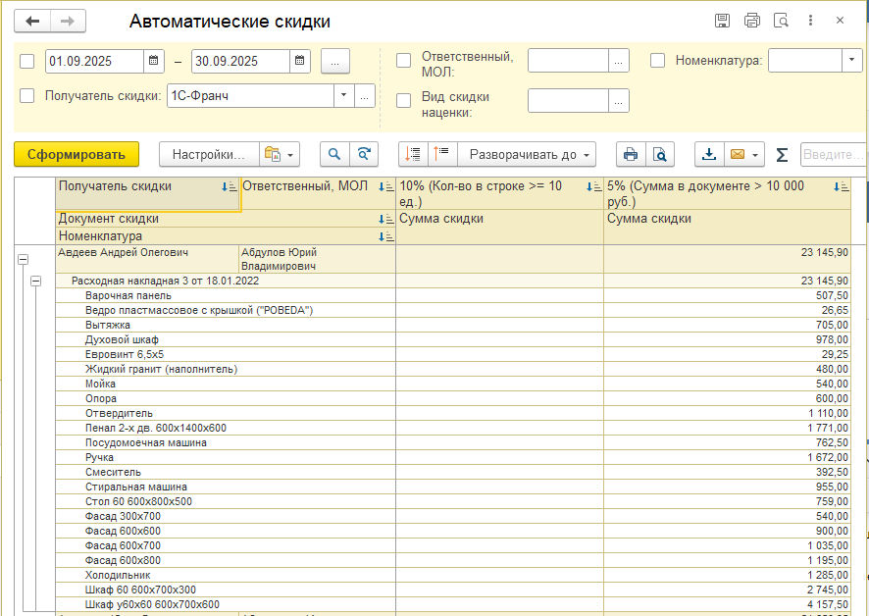Open calendar for start date 01.09.2025
Screen dimensions: 869x616
coord(154,61)
